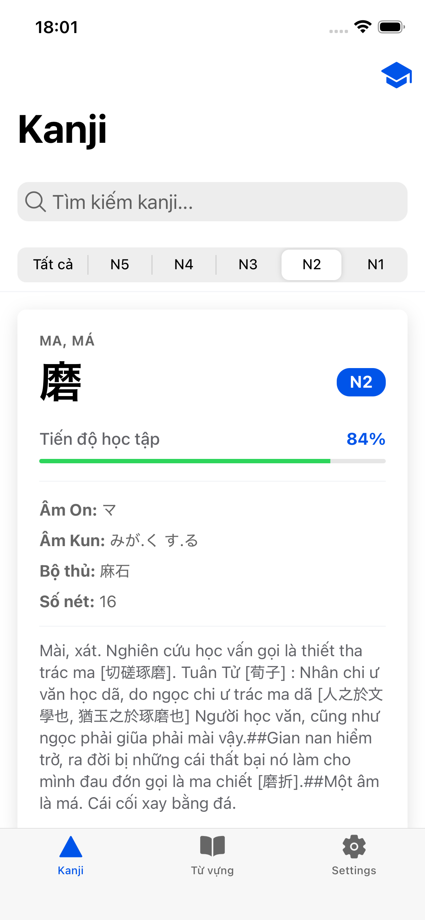The image size is (425, 920).
Task: Open the Từ vựng book icon
Action: point(212,846)
